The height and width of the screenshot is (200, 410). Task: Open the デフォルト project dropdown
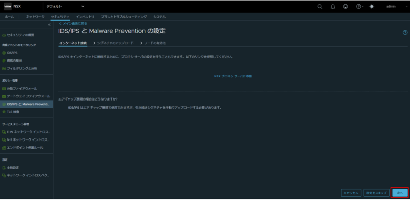[x=66, y=6]
